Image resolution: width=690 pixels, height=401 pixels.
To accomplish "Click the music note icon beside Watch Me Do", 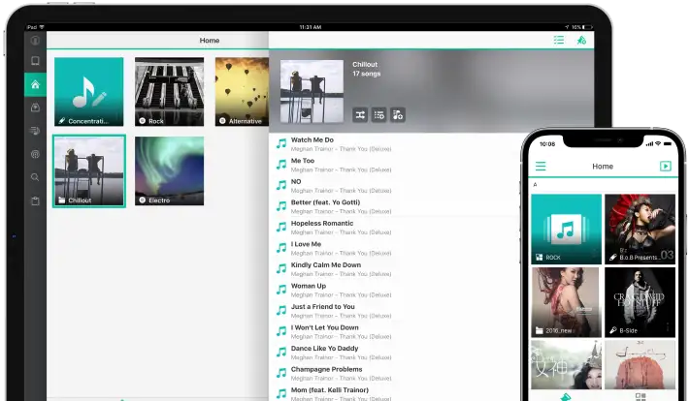I will point(281,143).
